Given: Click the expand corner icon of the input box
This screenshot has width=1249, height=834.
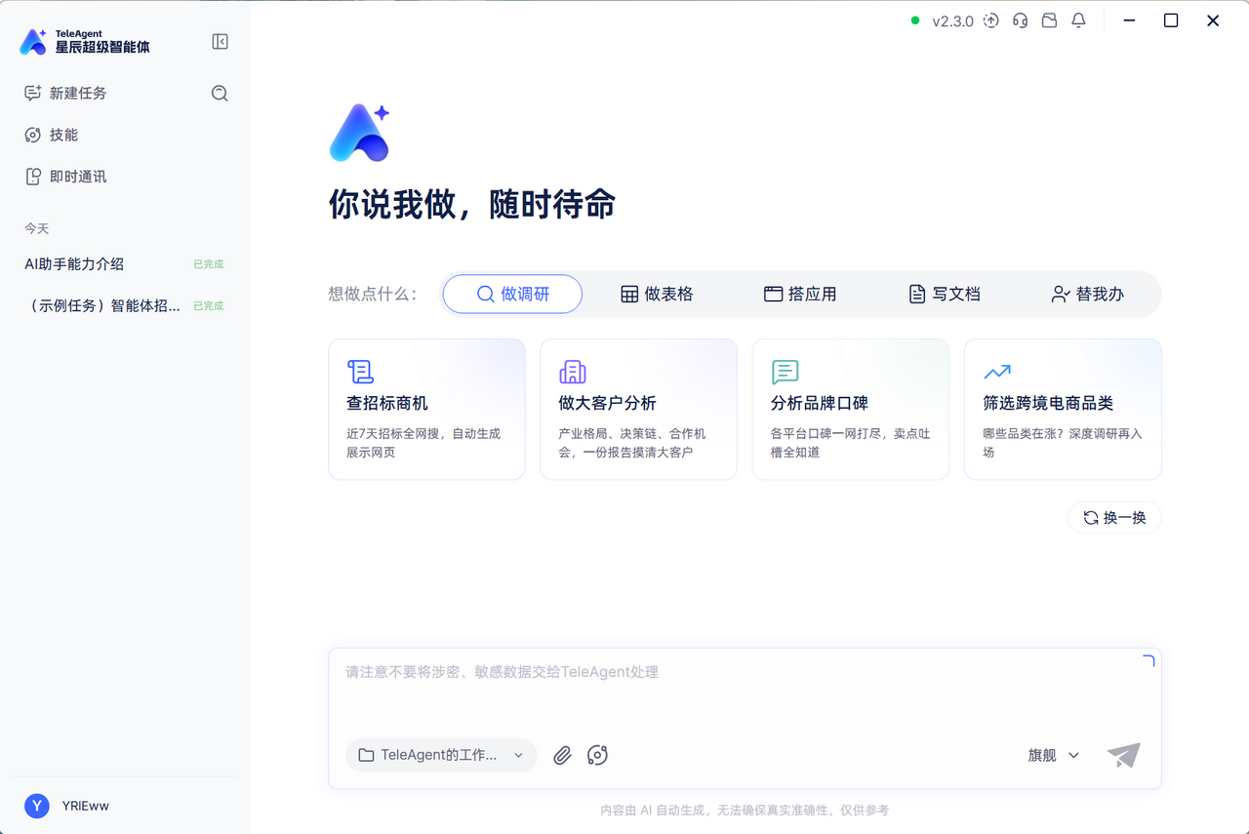Looking at the screenshot, I should [1148, 661].
